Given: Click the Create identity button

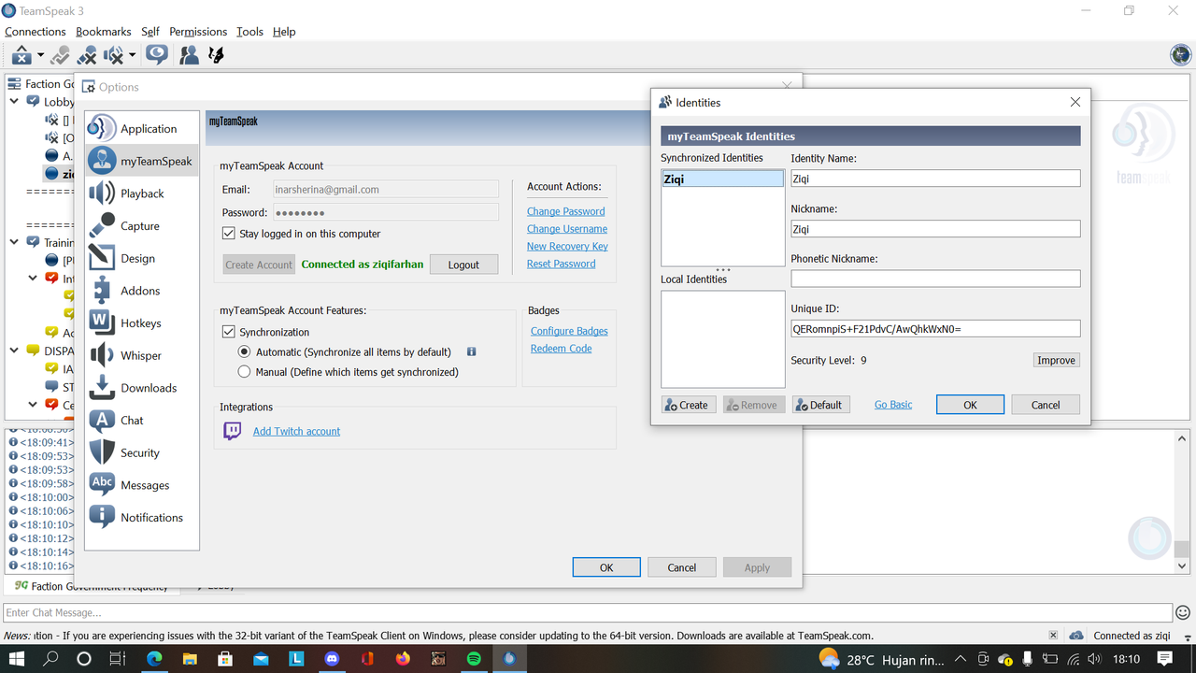Looking at the screenshot, I should 689,405.
